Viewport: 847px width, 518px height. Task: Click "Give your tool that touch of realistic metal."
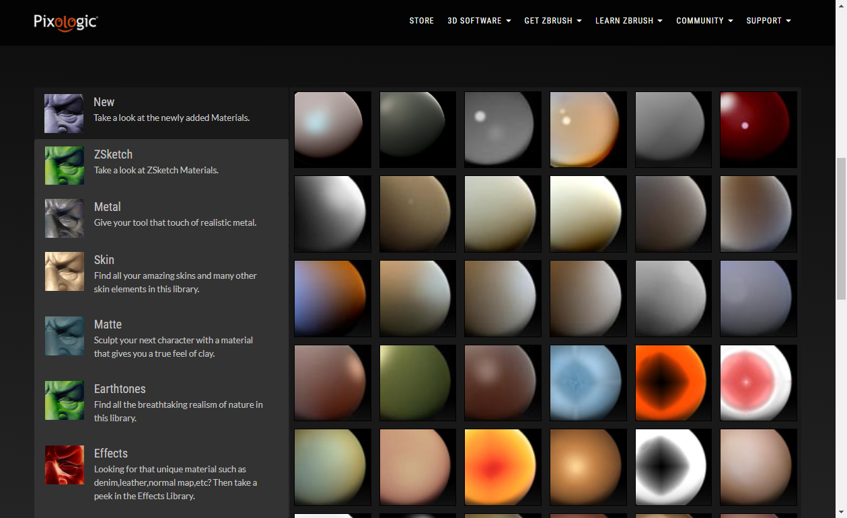pos(175,223)
